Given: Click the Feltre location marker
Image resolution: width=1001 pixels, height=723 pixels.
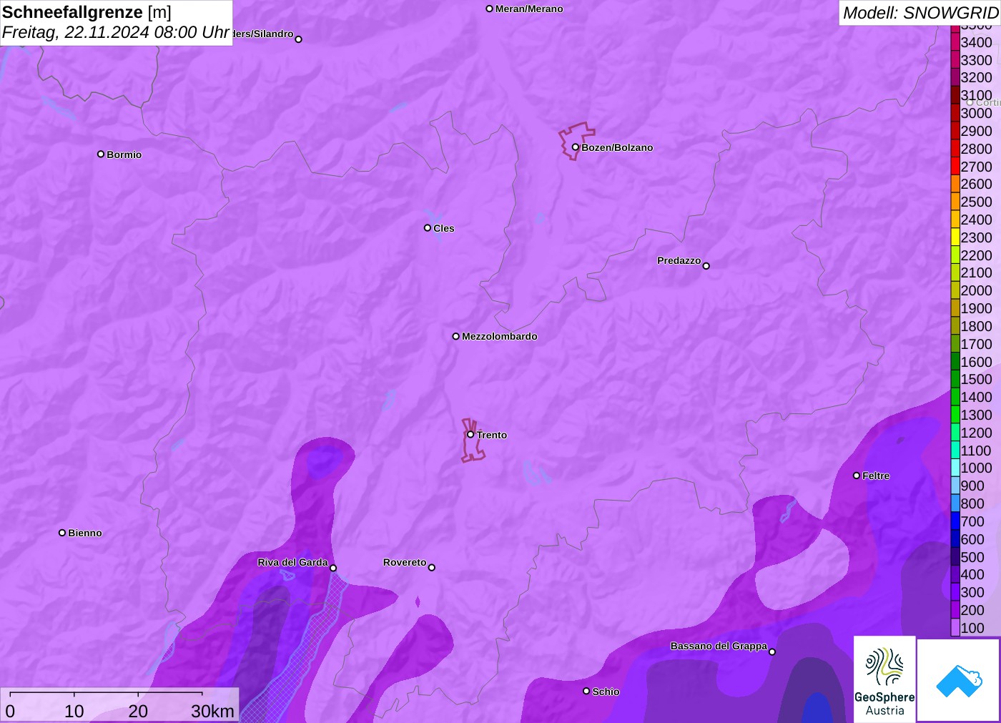Looking at the screenshot, I should click(x=857, y=476).
